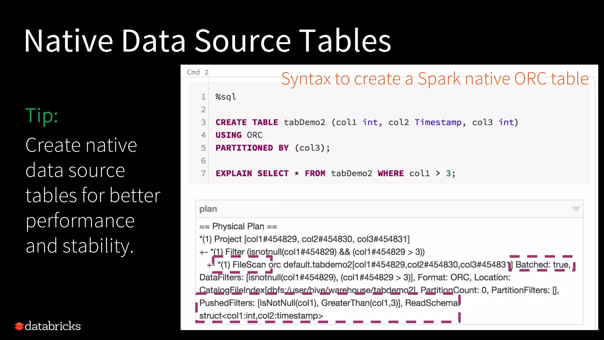Click the 'struct<col1:int,col2:timestamp>' schema text
This screenshot has height=340, width=604.
click(261, 316)
